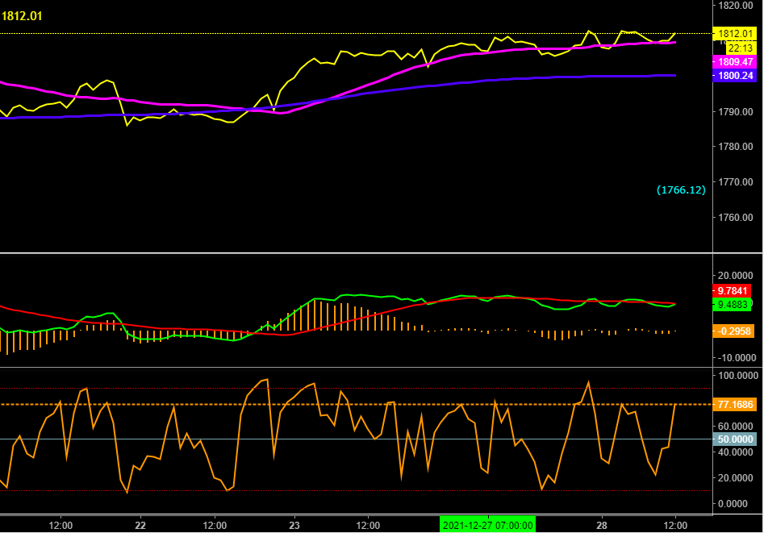Click the 12:00 time label before date 22
The width and height of the screenshot is (764, 533).
(61, 526)
